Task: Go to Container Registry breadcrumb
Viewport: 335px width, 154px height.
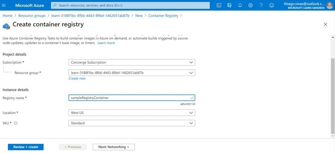Action: click(x=163, y=16)
